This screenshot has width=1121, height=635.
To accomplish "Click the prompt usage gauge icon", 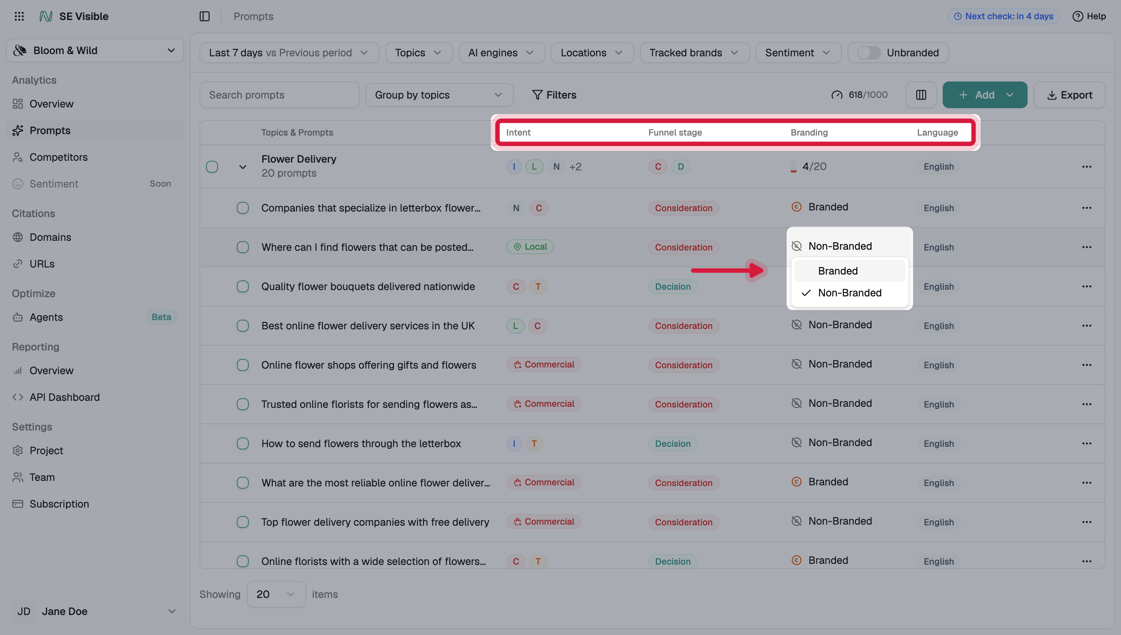I will tap(837, 94).
